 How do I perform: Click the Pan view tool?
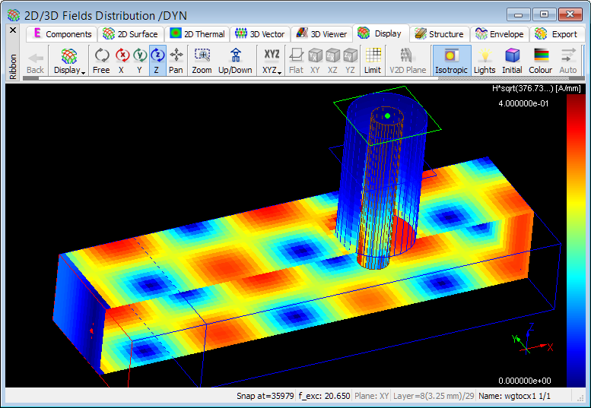pyautogui.click(x=176, y=60)
